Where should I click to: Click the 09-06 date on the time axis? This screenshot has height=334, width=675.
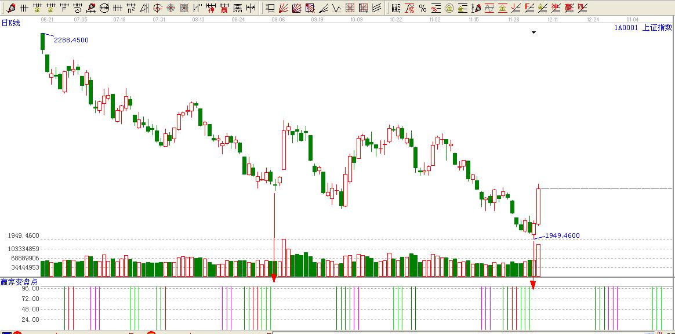[278, 19]
